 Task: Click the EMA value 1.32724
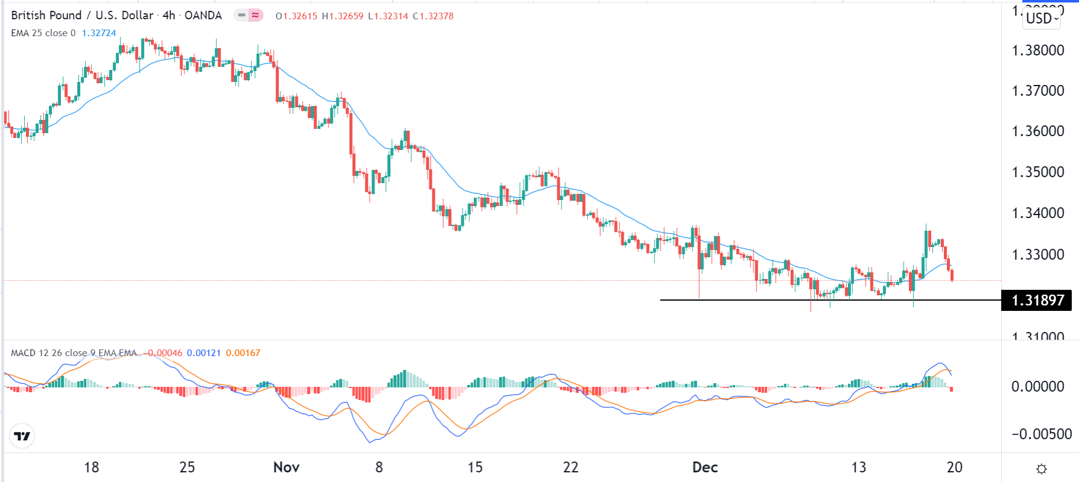coord(99,33)
